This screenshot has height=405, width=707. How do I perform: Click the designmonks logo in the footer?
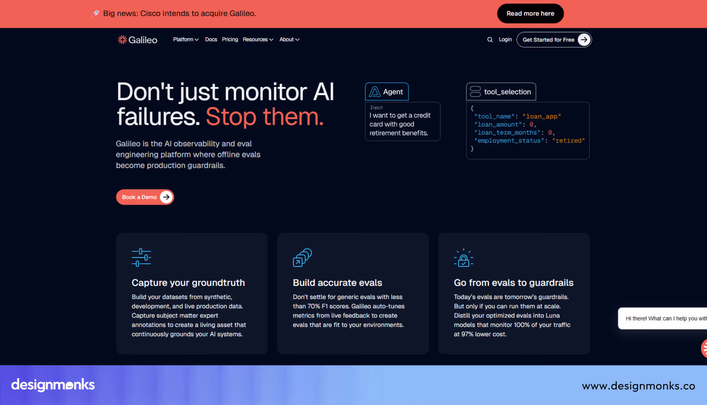pyautogui.click(x=53, y=385)
